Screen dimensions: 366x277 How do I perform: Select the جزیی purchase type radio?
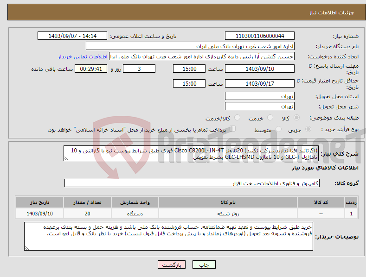[x=308, y=129]
